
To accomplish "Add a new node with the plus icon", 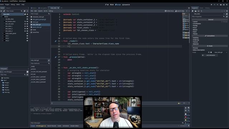I will (x=1, y=11).
